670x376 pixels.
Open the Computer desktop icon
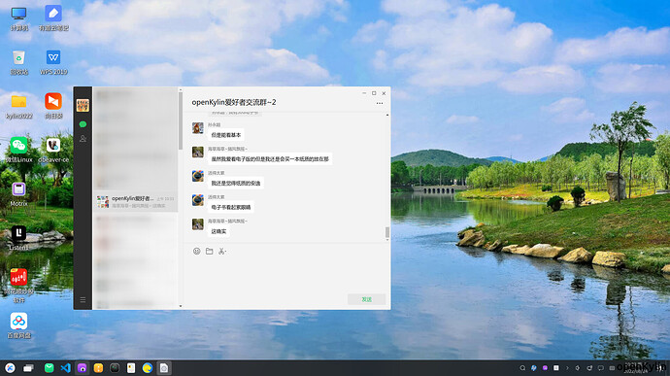(x=18, y=18)
